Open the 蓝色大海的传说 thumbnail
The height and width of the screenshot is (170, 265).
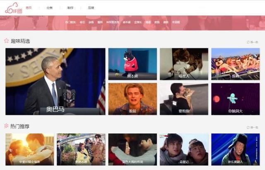pyautogui.click(x=132, y=149)
